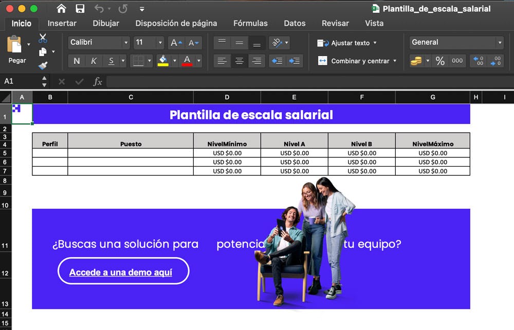Click the Percent style icon
Viewport: 514px width, 330px height.
pyautogui.click(x=440, y=61)
